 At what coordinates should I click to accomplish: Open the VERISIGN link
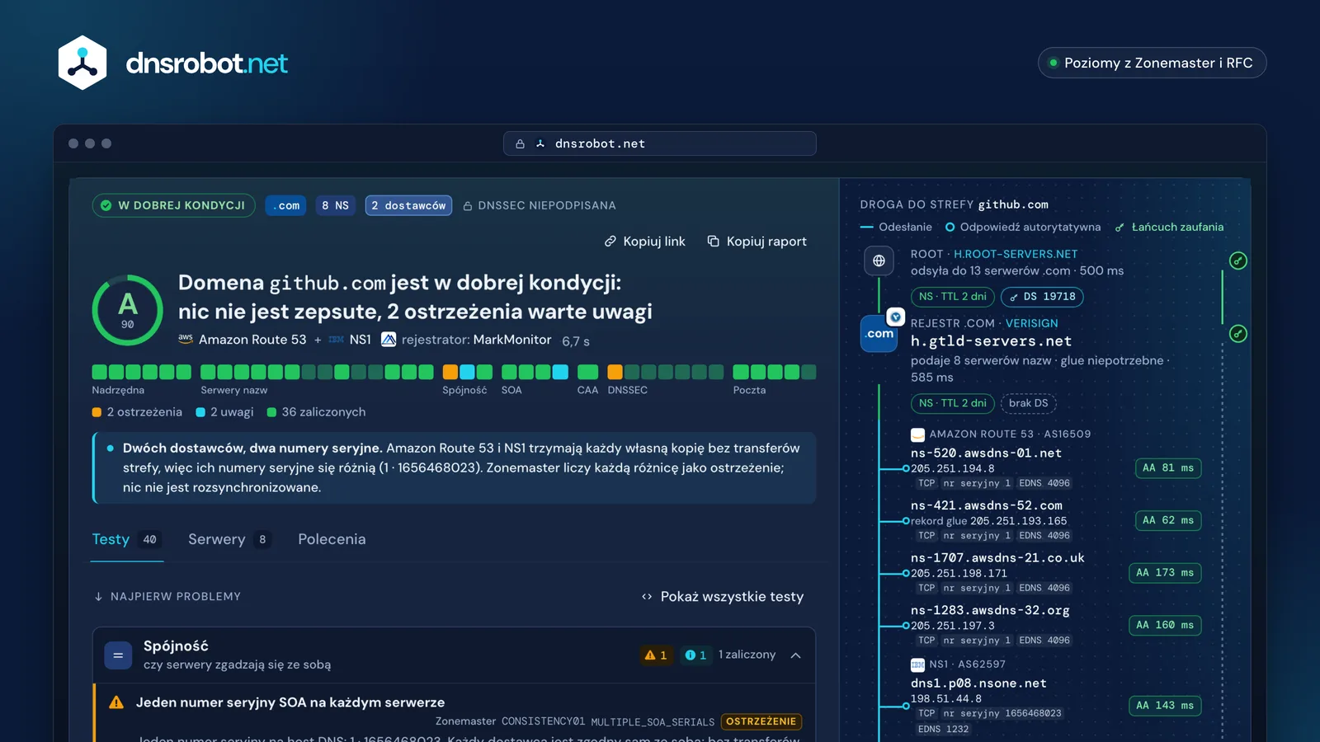coord(1031,323)
